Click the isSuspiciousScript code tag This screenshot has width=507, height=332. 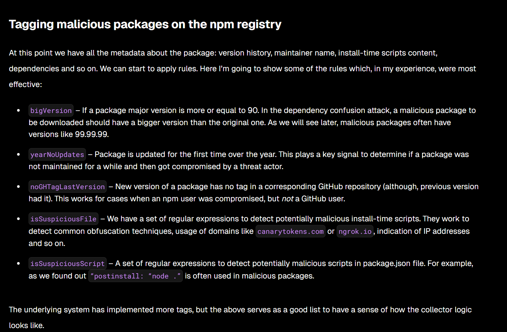pos(67,264)
